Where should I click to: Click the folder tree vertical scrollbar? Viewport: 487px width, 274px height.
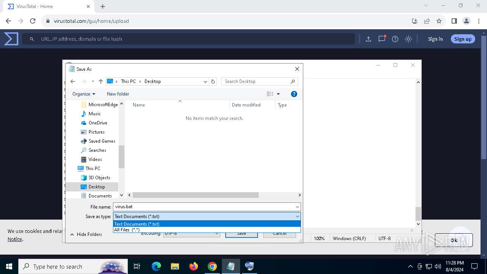(x=122, y=157)
